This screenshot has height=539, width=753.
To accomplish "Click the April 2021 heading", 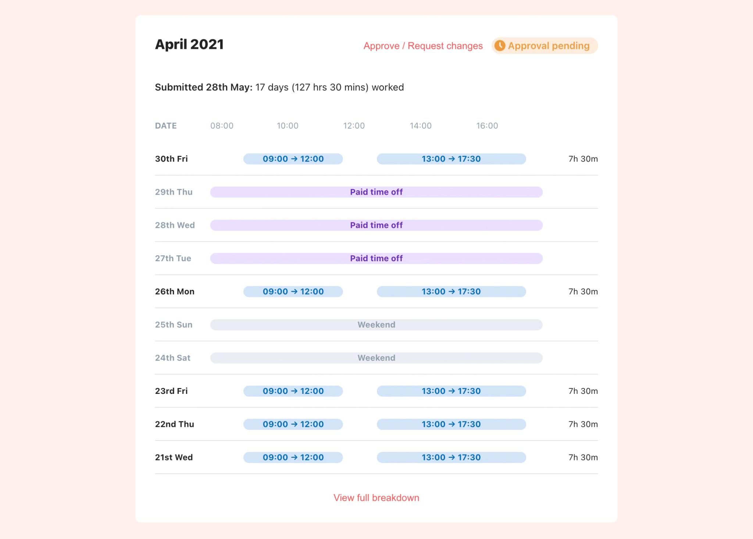I will 189,44.
